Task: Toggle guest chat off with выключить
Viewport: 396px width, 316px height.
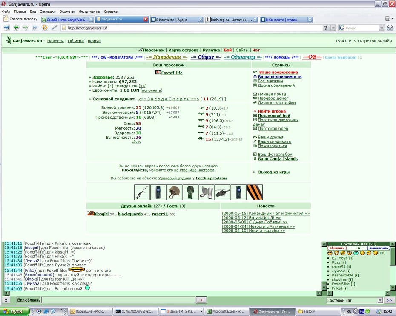Action: click(x=378, y=248)
